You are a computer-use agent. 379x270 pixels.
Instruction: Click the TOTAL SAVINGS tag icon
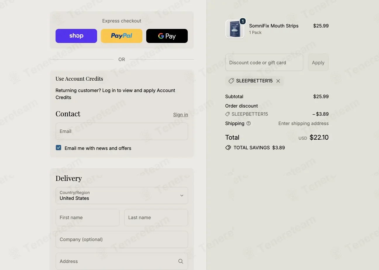(228, 148)
